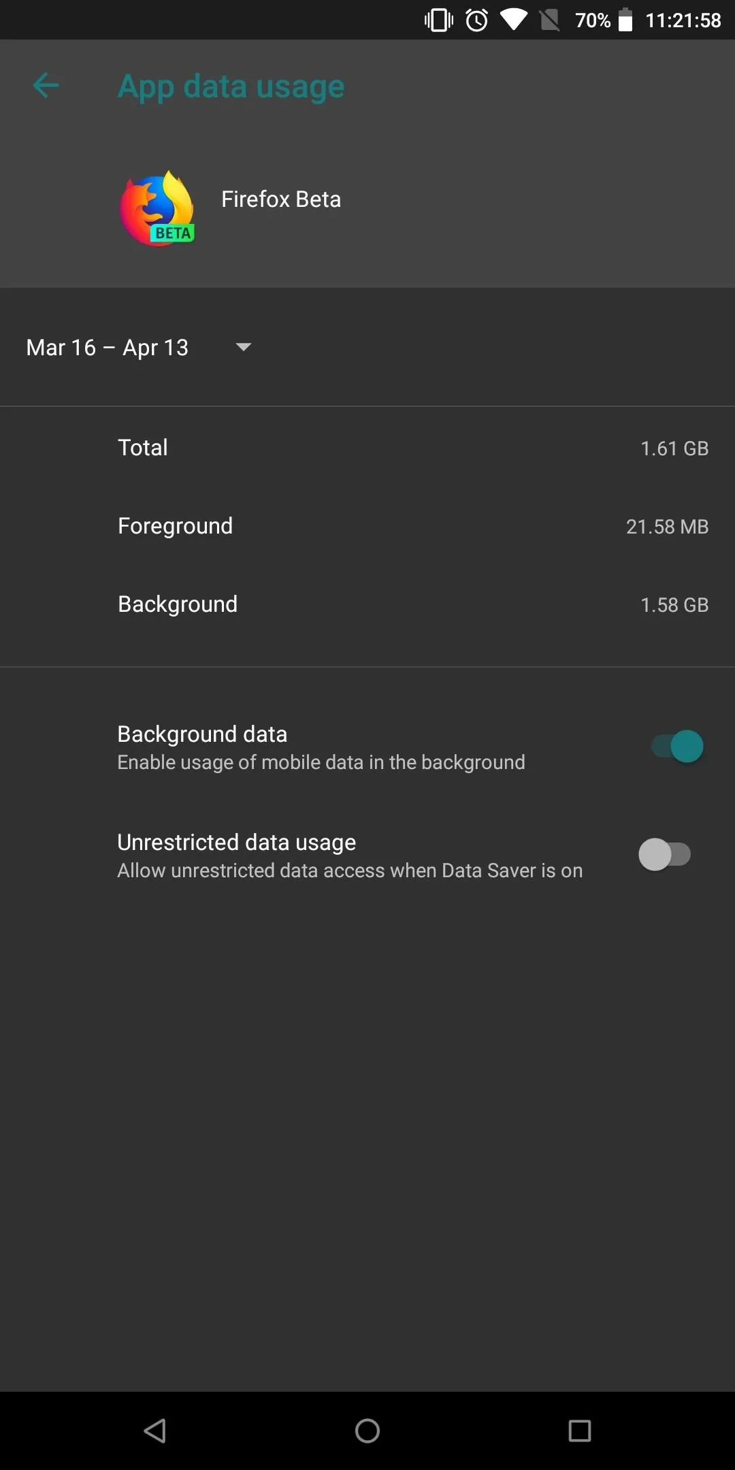
Task: Go back using the top-left arrow
Action: pos(46,86)
